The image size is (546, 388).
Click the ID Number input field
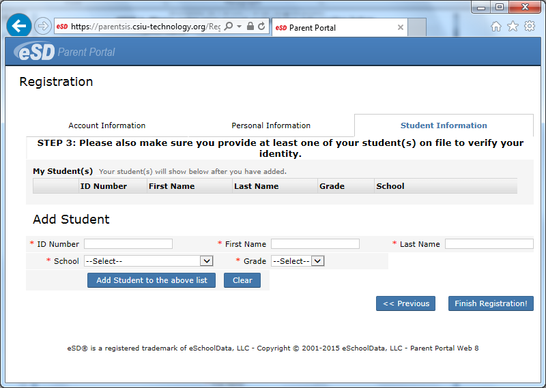(128, 243)
